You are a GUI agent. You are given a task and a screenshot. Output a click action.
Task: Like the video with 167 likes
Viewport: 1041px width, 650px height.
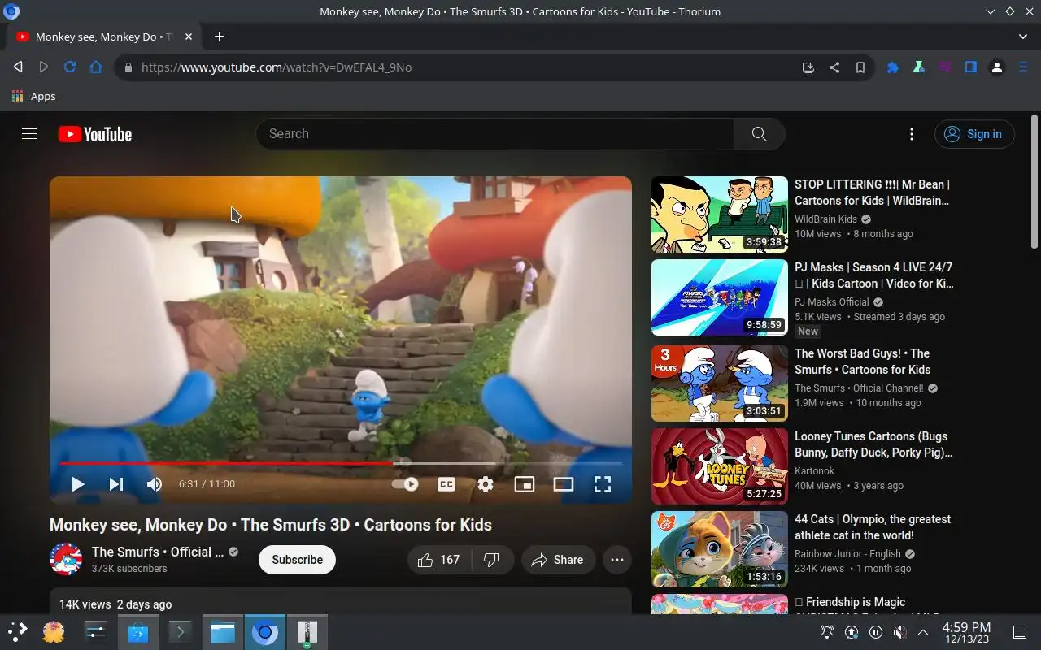point(439,560)
